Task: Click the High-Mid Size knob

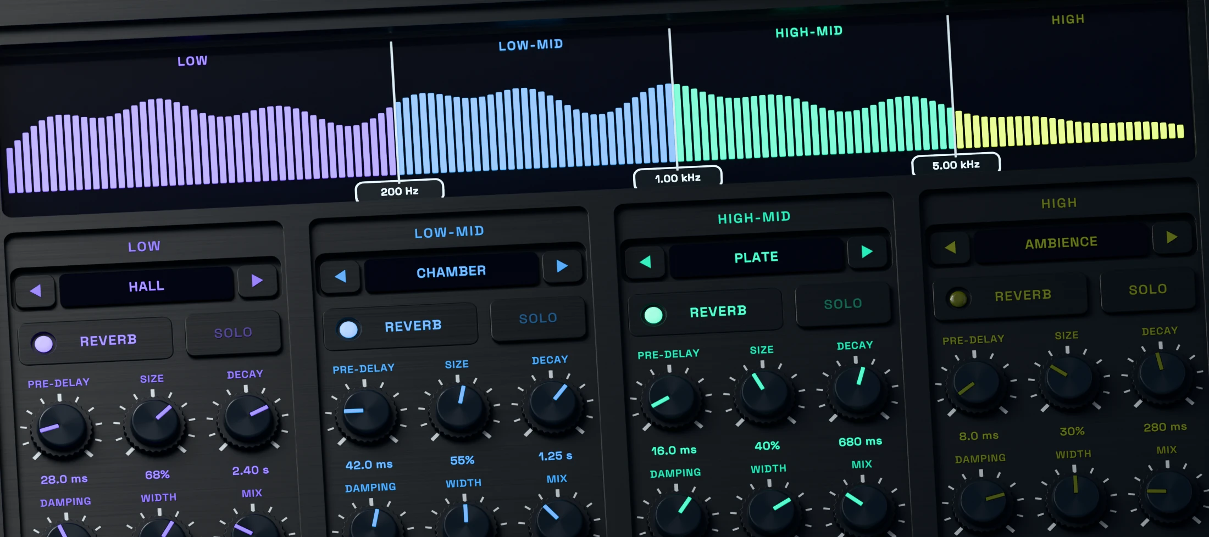Action: tap(766, 394)
